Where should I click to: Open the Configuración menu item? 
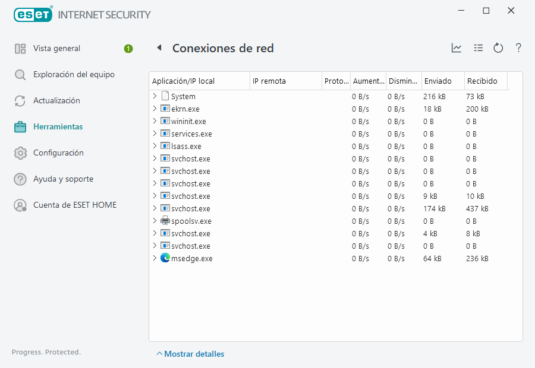coord(58,153)
